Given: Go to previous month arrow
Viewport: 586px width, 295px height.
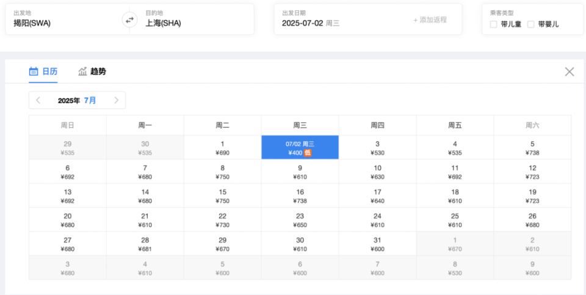Looking at the screenshot, I should click(x=38, y=100).
